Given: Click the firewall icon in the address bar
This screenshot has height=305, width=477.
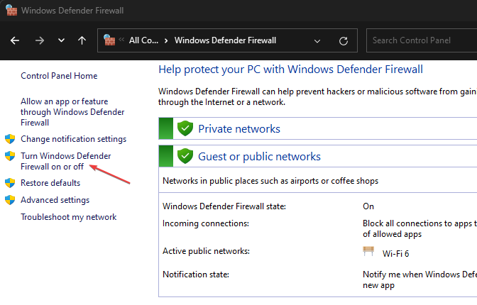Looking at the screenshot, I should pyautogui.click(x=109, y=40).
